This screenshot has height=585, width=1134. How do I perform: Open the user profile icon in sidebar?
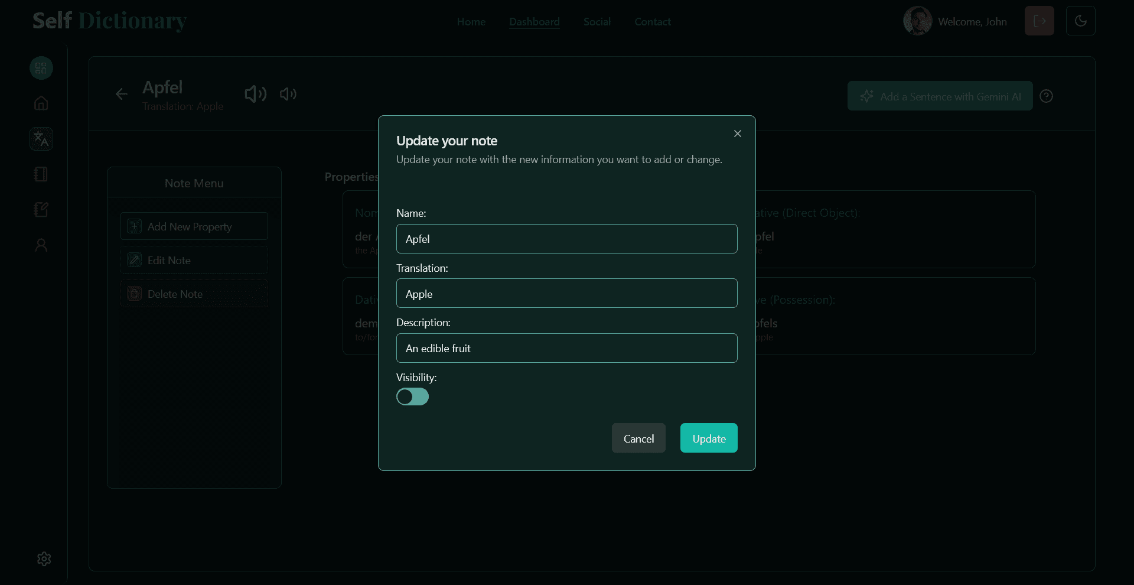(41, 245)
